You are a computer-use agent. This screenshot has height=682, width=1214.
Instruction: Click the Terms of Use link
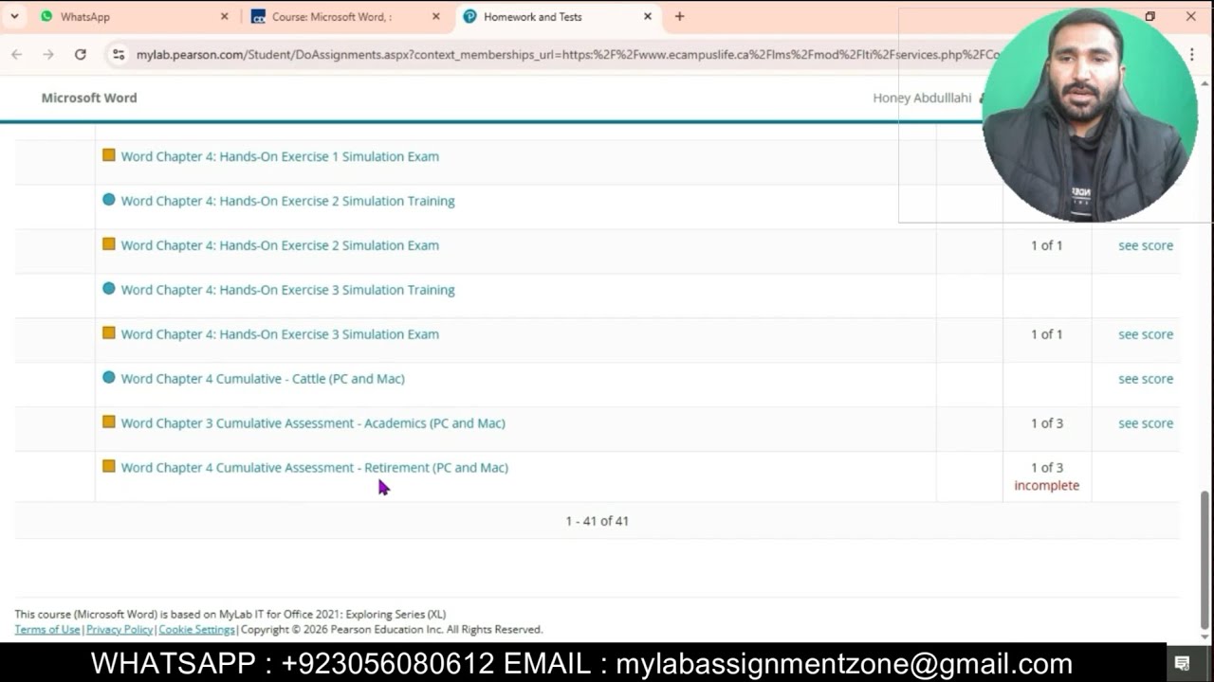[47, 630]
